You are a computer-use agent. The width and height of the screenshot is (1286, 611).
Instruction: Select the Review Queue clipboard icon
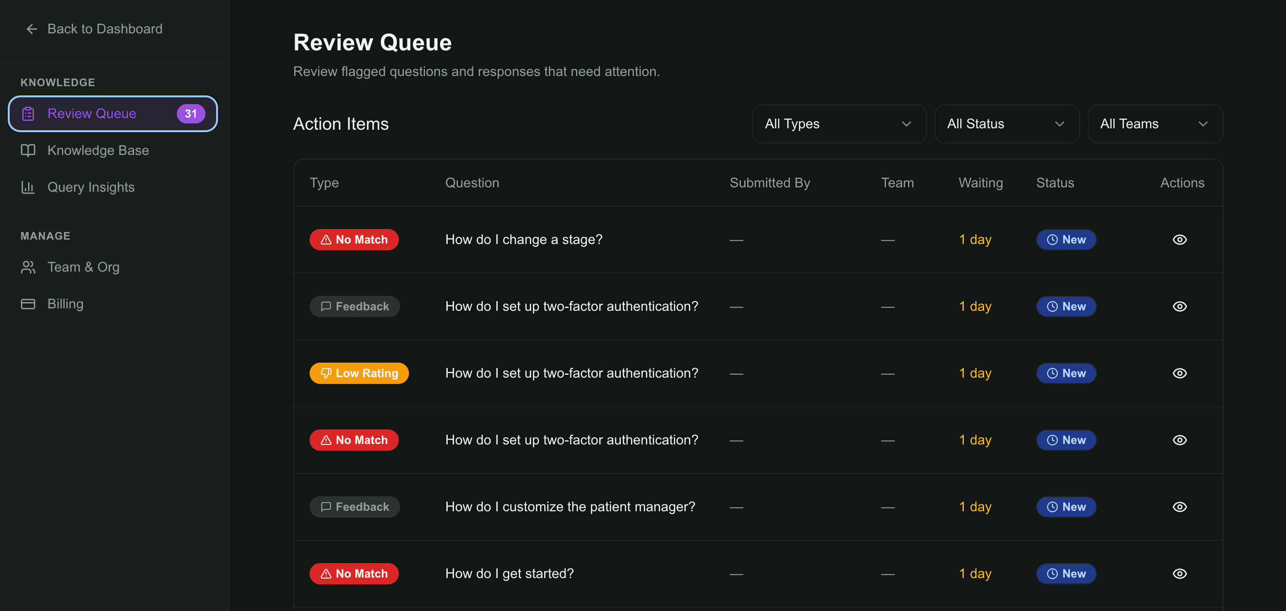coord(28,113)
